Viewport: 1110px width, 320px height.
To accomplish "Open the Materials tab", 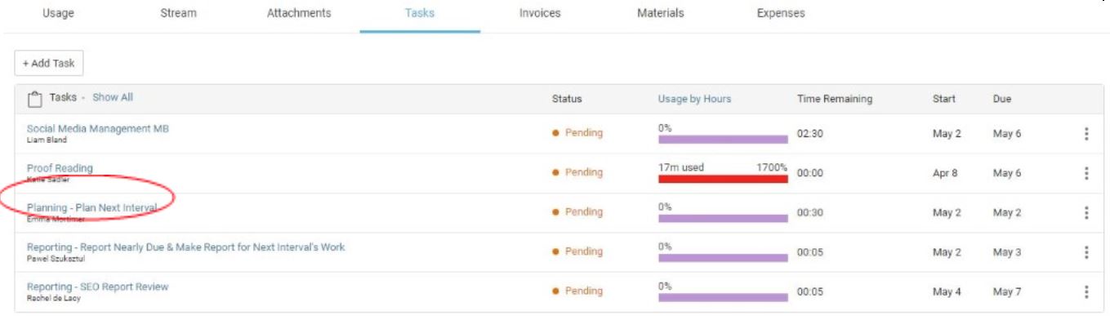I will pyautogui.click(x=660, y=13).
